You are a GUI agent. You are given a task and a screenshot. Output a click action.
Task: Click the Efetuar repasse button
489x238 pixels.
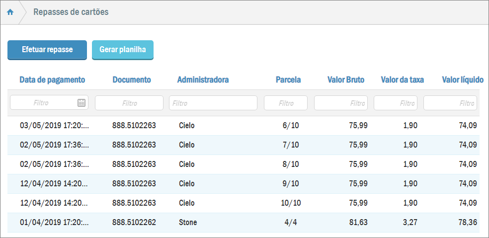click(x=47, y=50)
